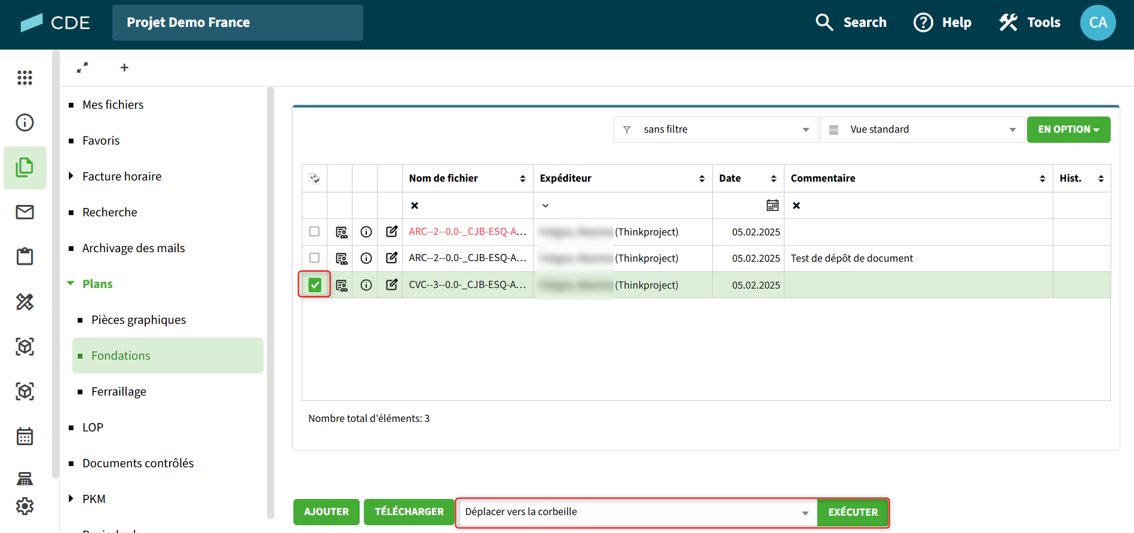
Task: Open the upper 3D model cube icon
Action: [x=24, y=347]
